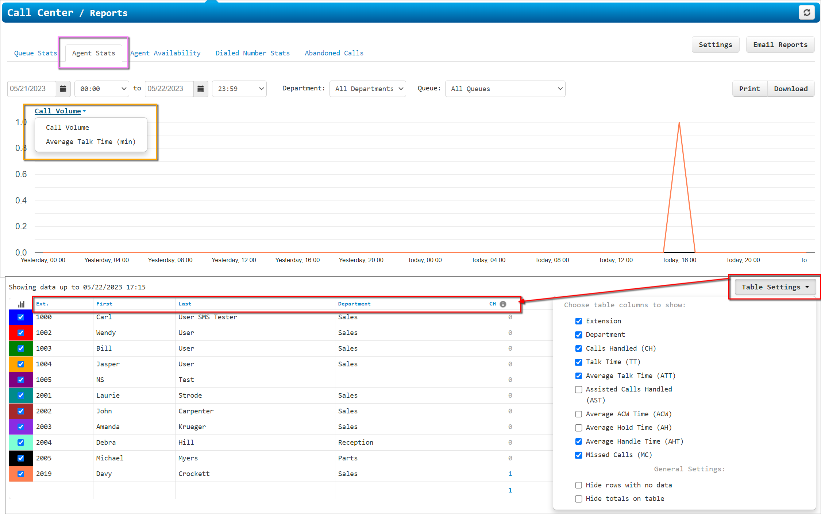Uncheck the Department column checkbox
Image resolution: width=821 pixels, height=514 pixels.
[x=579, y=335]
